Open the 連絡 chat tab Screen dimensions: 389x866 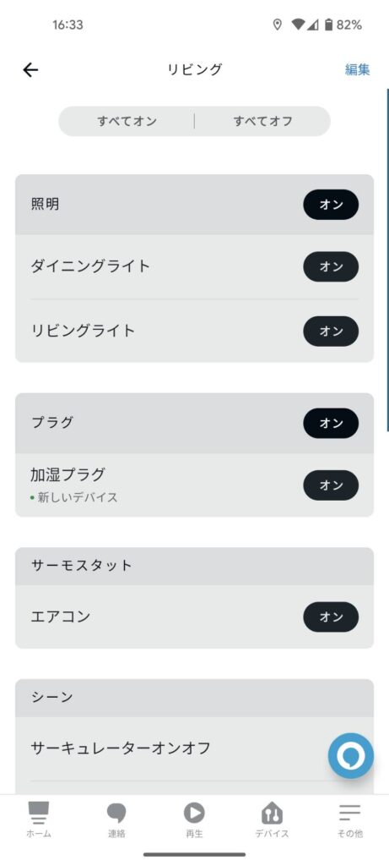(x=116, y=820)
